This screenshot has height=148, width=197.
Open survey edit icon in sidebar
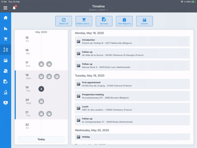click(5, 82)
